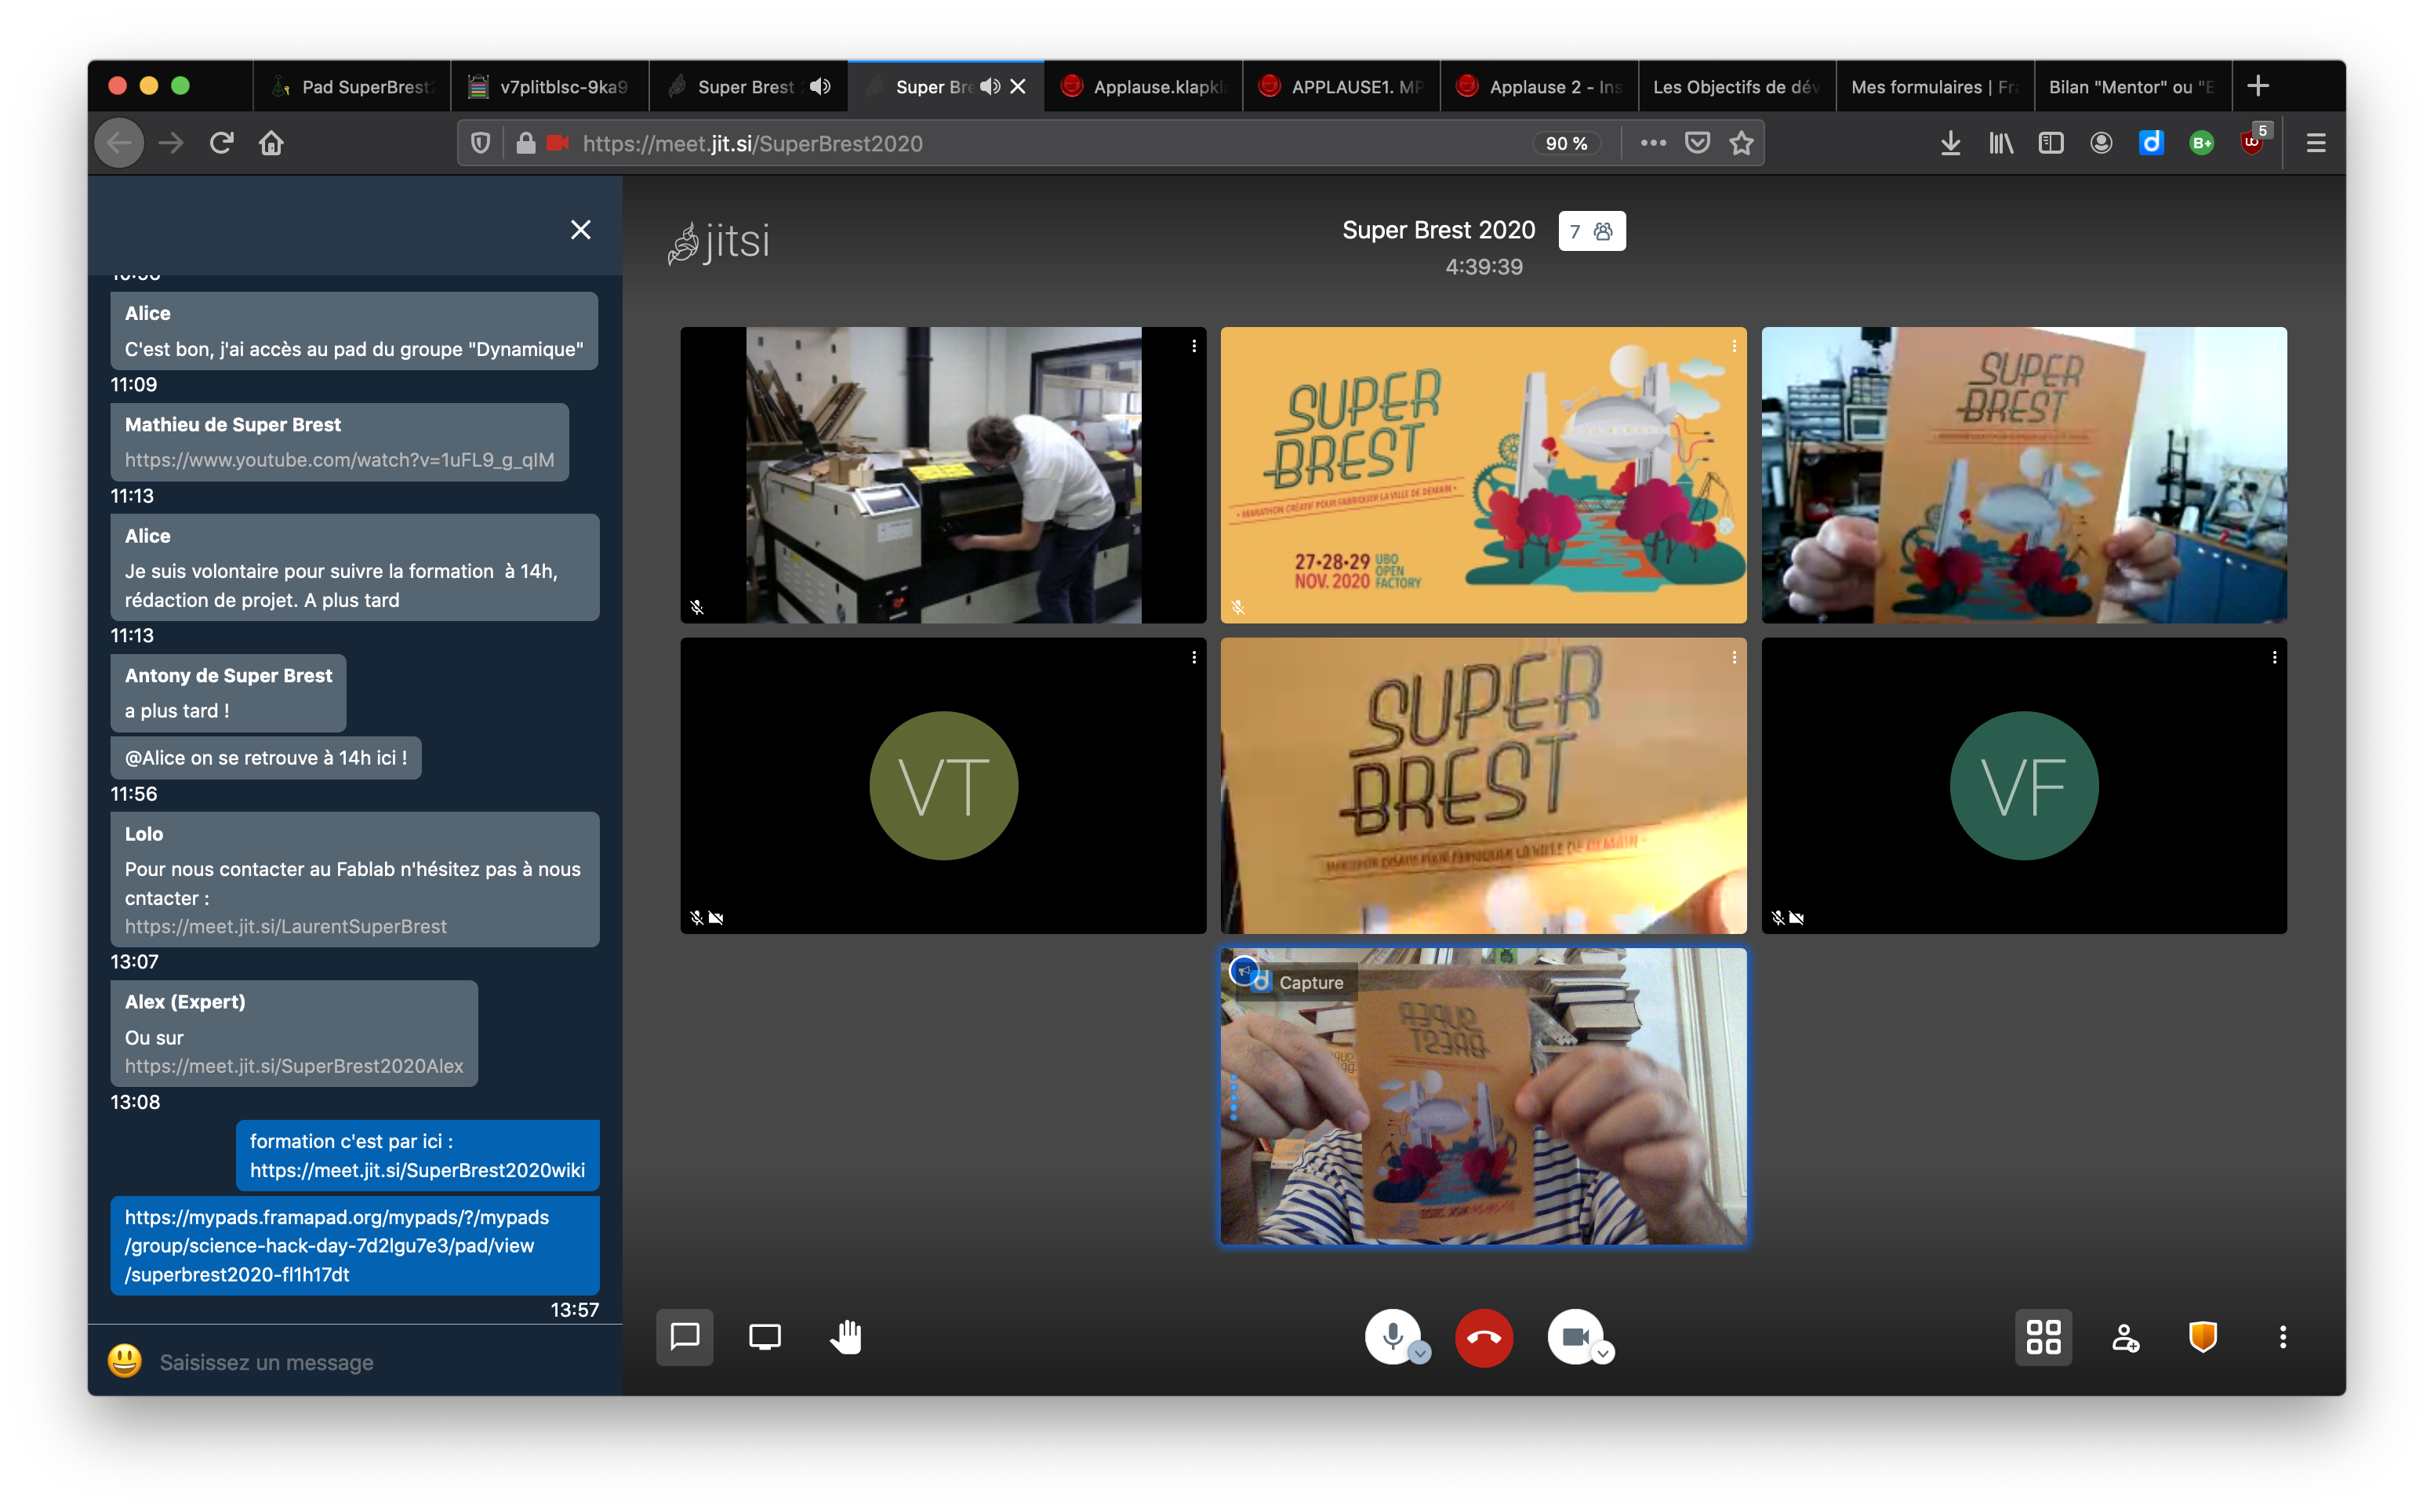Open options menu on the blurry Super Brest tile
The width and height of the screenshot is (2434, 1512).
[x=1735, y=657]
